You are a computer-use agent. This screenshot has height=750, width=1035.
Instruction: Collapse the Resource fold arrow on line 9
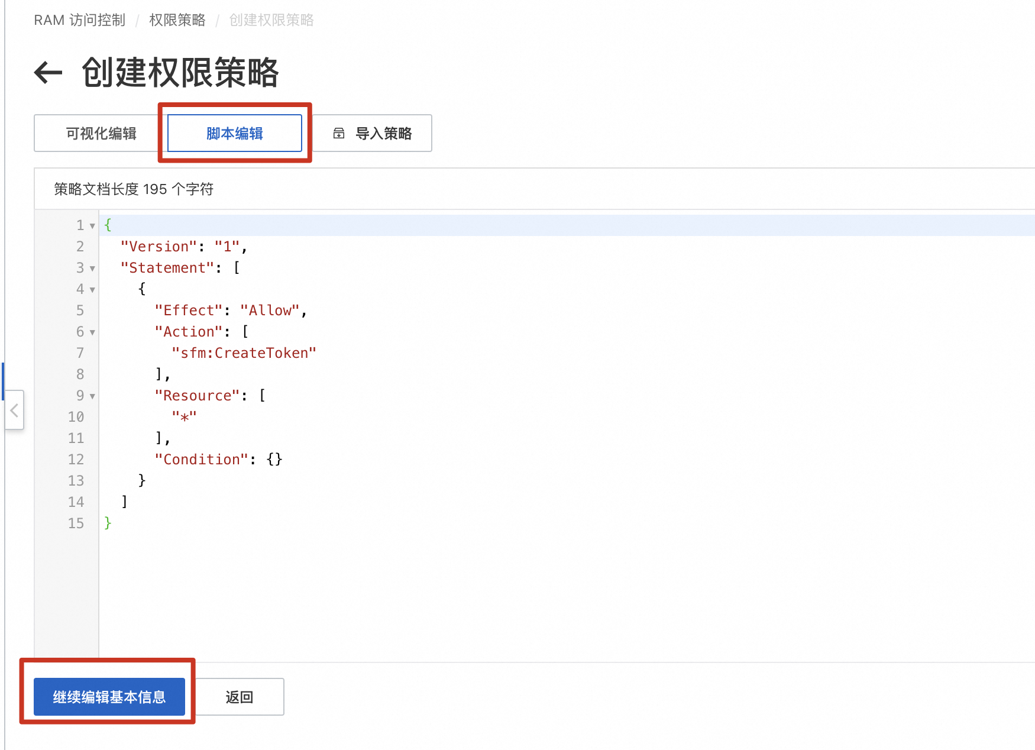[92, 396]
